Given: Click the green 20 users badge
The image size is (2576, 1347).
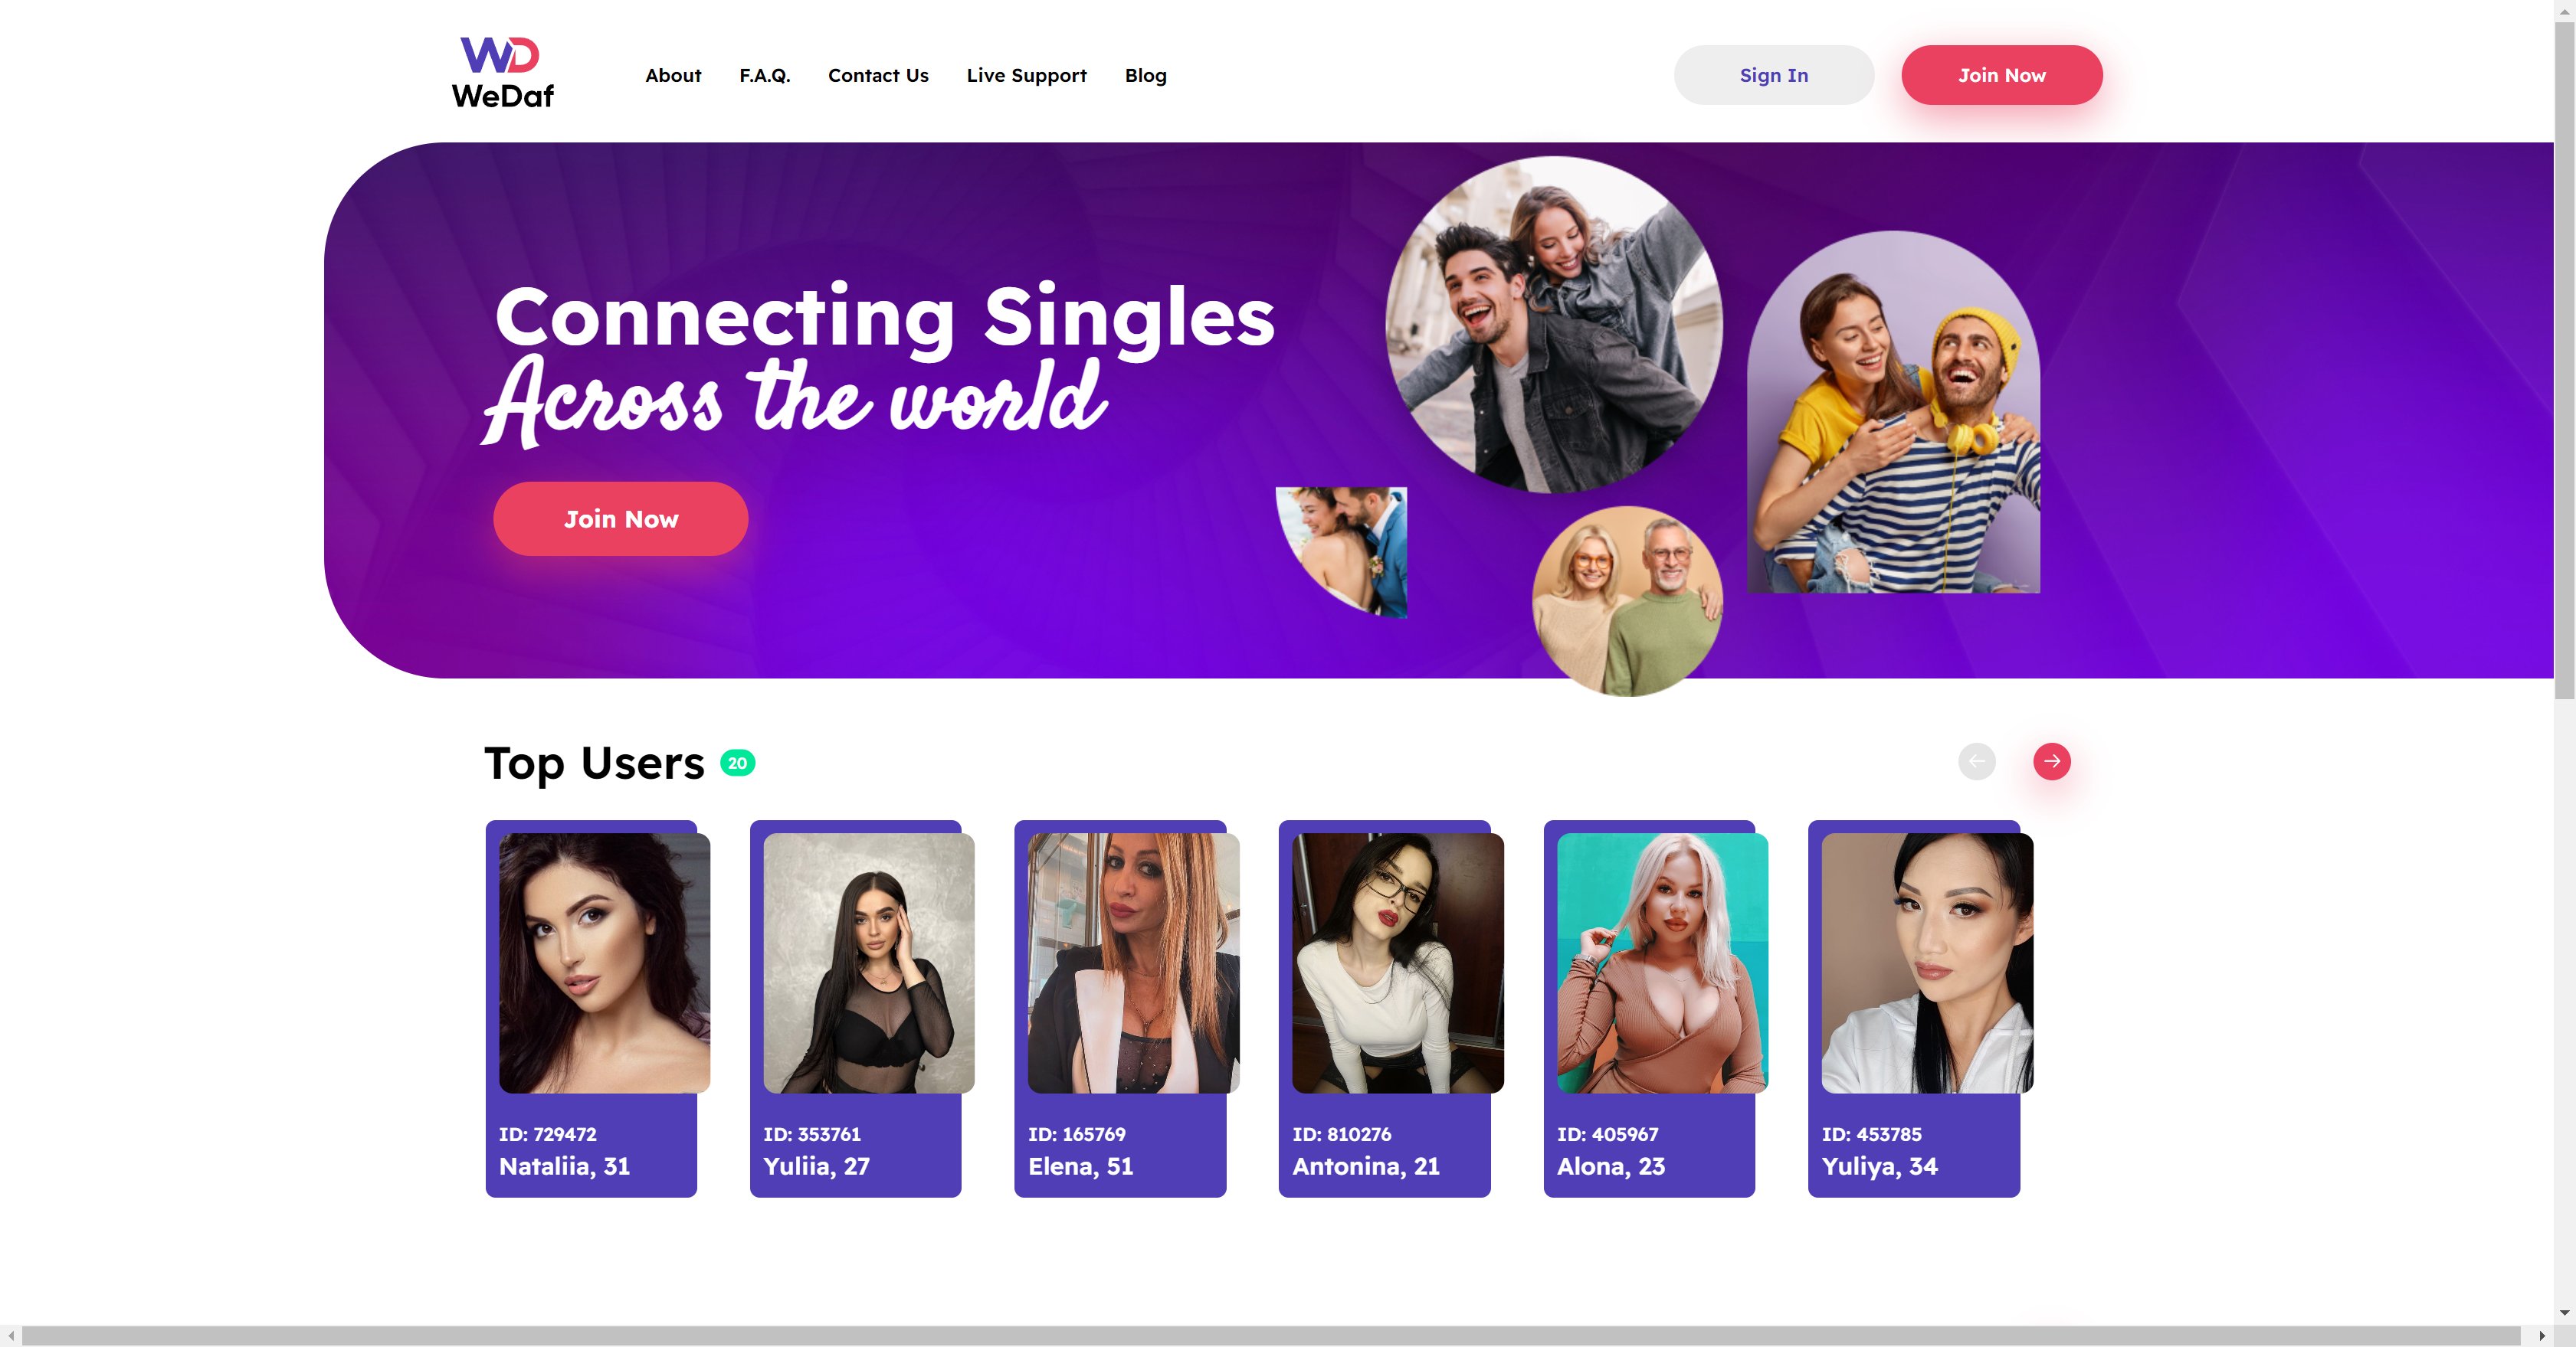Looking at the screenshot, I should (x=737, y=763).
